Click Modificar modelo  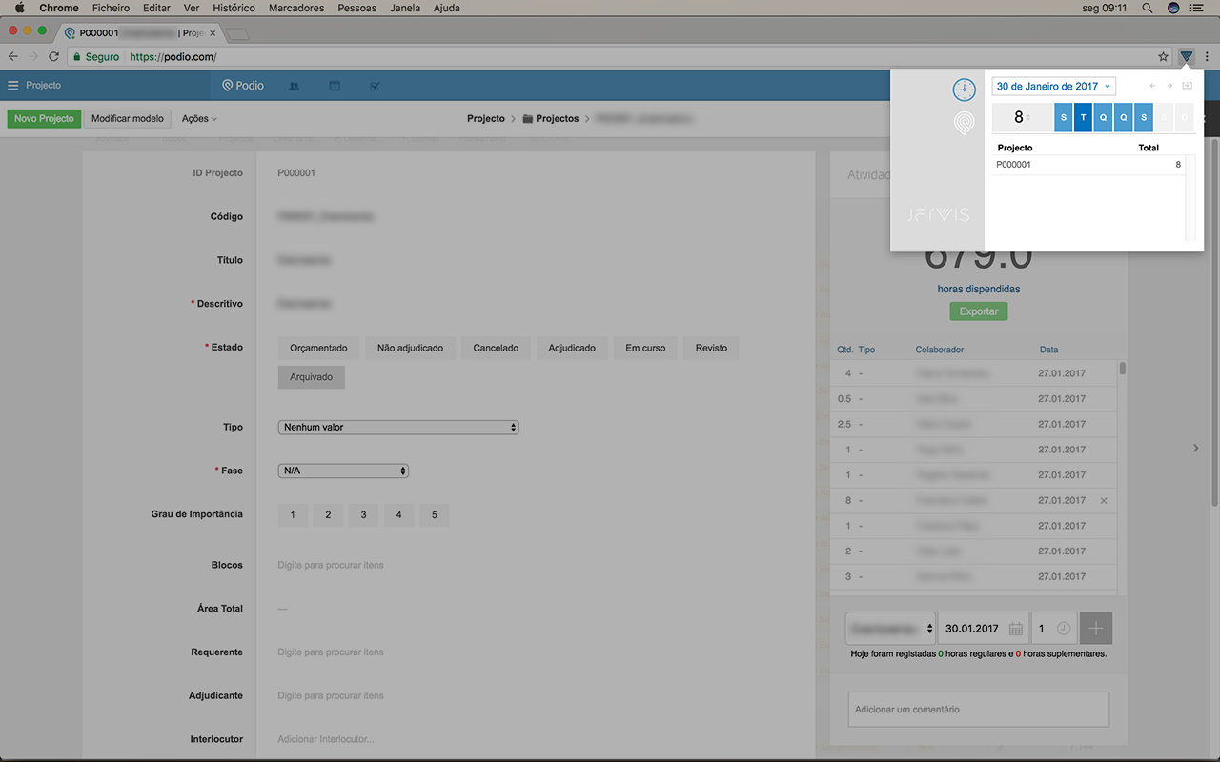[x=128, y=119]
